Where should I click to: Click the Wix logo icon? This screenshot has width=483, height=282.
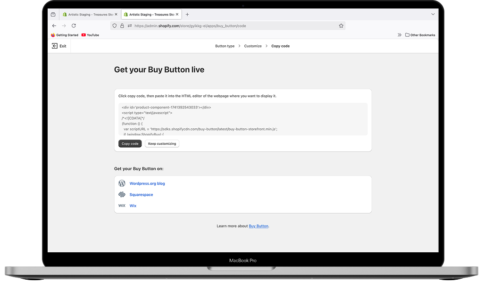122,206
